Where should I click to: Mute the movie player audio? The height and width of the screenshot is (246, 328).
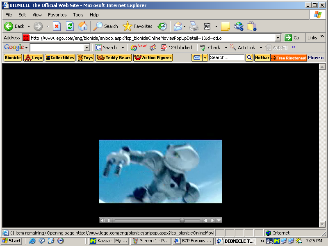pyautogui.click(x=103, y=220)
